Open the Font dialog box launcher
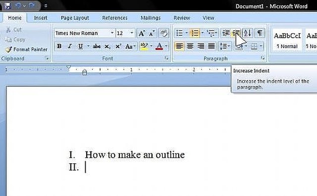Screen dimensions: 317x196 [166, 59]
